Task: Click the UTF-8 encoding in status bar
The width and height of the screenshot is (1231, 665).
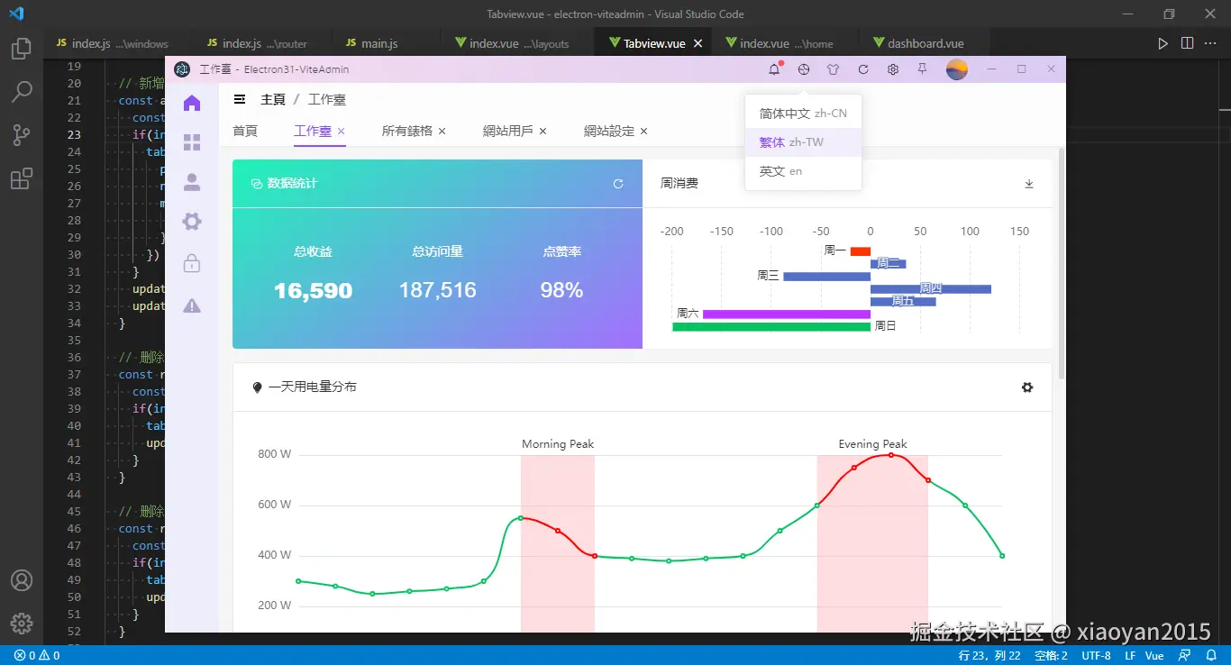Action: coord(1096,655)
